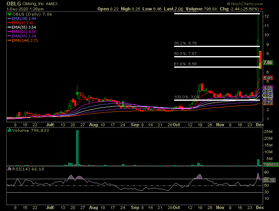The image size is (279, 211).
Task: Click the Volume 796,833 panel label
Action: pyautogui.click(x=30, y=131)
